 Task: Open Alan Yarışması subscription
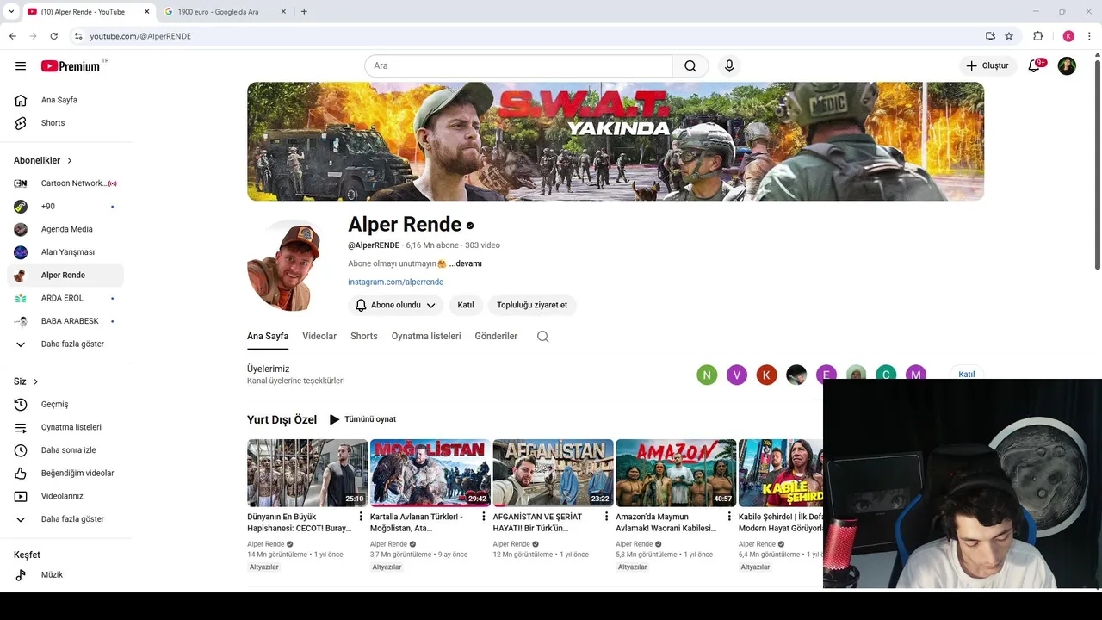click(x=65, y=252)
